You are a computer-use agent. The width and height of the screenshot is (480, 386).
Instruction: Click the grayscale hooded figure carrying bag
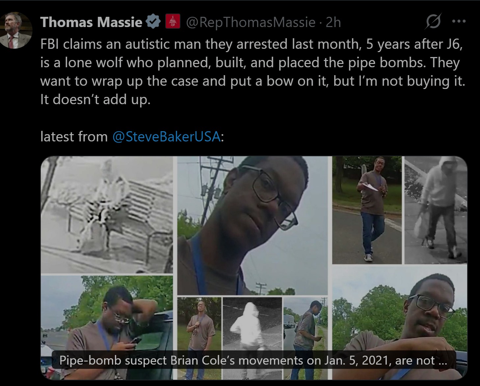[436, 210]
